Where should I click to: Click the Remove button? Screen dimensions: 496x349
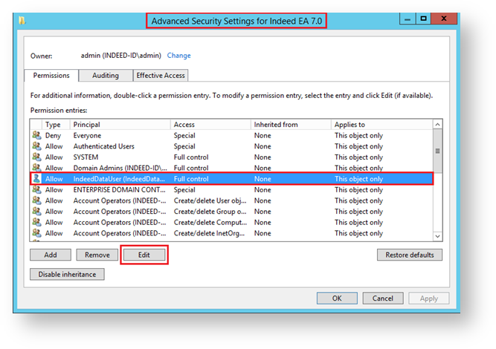pyautogui.click(x=97, y=255)
